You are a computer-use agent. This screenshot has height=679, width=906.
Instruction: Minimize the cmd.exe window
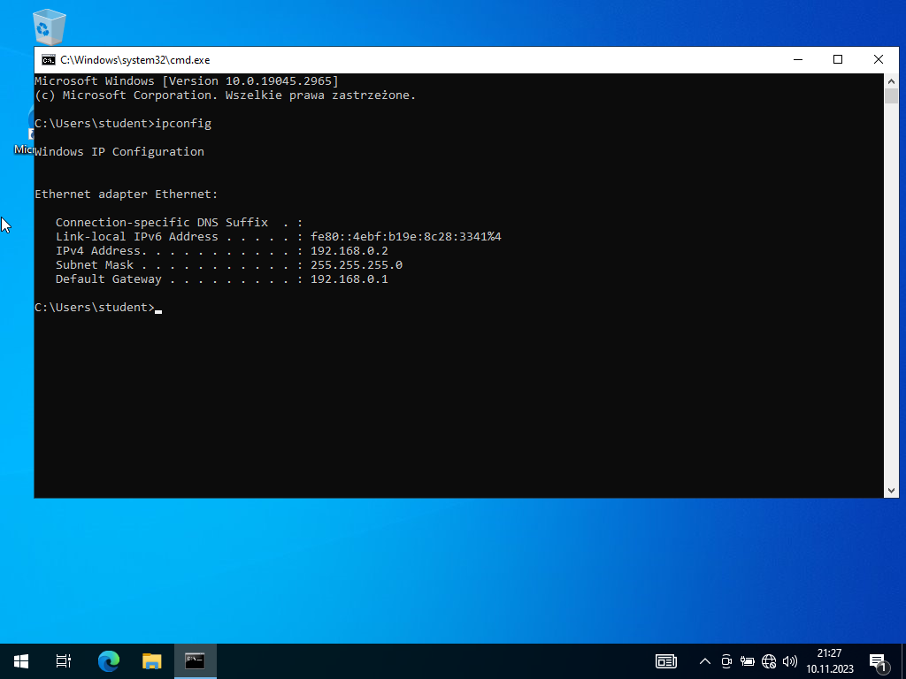(798, 59)
